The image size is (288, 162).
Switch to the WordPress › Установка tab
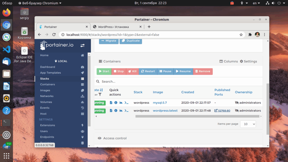(x=117, y=27)
